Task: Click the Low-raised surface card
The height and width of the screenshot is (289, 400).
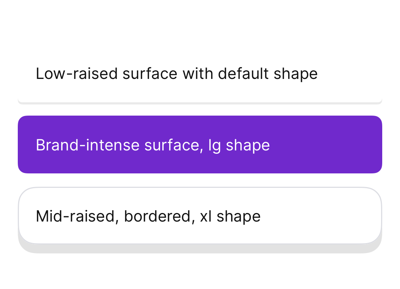Action: point(200,73)
